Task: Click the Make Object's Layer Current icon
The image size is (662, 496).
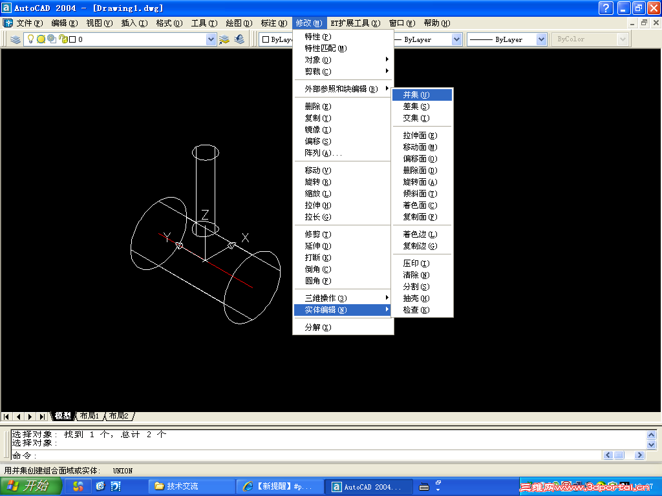Action: 224,39
